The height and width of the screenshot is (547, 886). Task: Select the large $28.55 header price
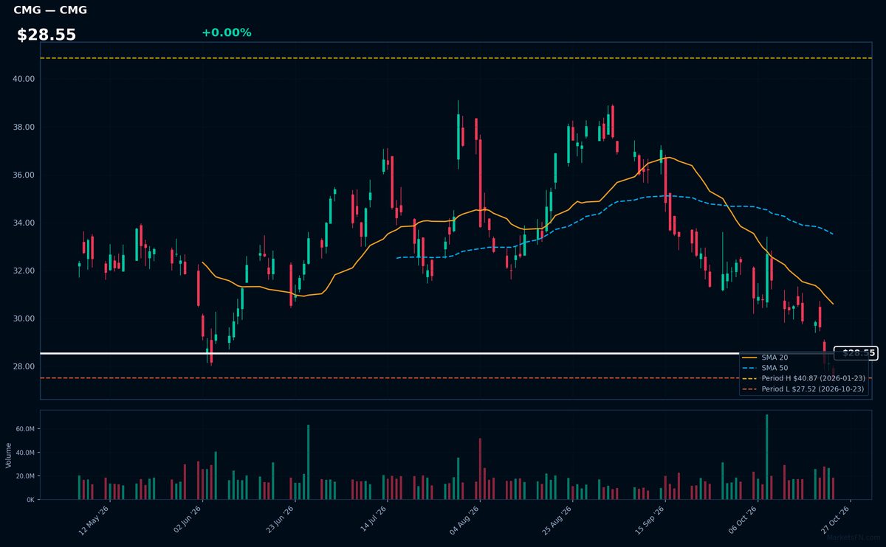point(47,35)
